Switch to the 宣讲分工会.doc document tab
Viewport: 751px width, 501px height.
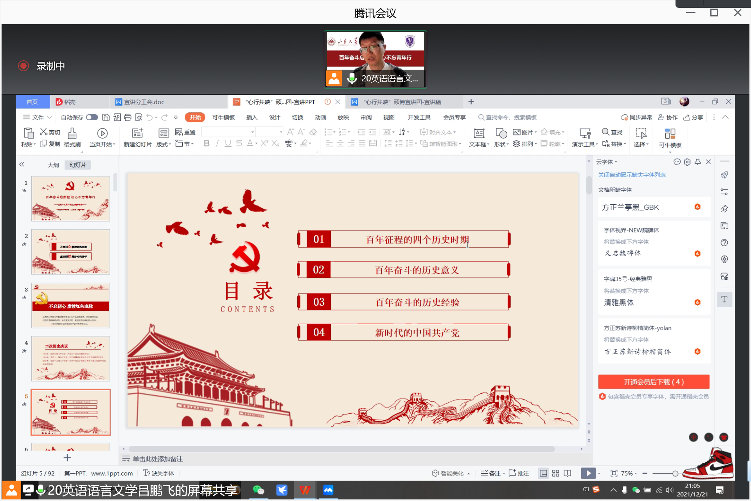[x=144, y=102]
